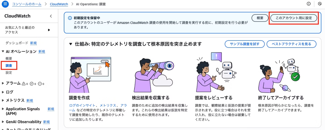Go to CloudWatch breadcrumb link
This screenshot has height=130, width=325.
tap(59, 4)
